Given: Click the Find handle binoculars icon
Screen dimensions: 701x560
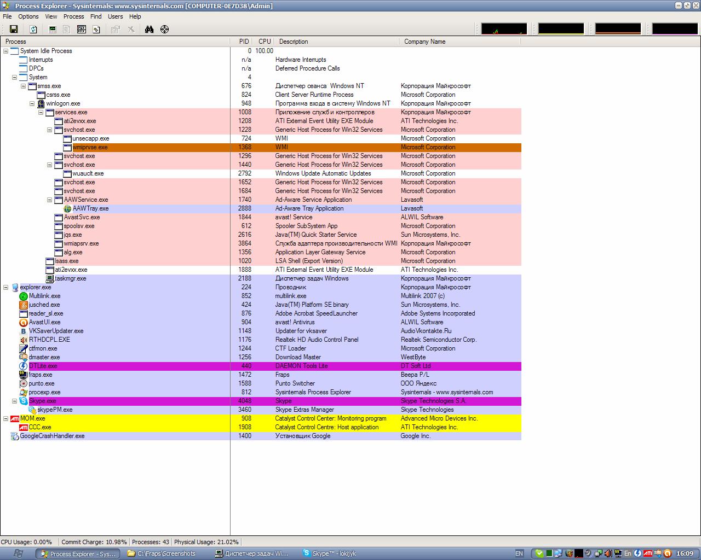Looking at the screenshot, I should pyautogui.click(x=149, y=30).
